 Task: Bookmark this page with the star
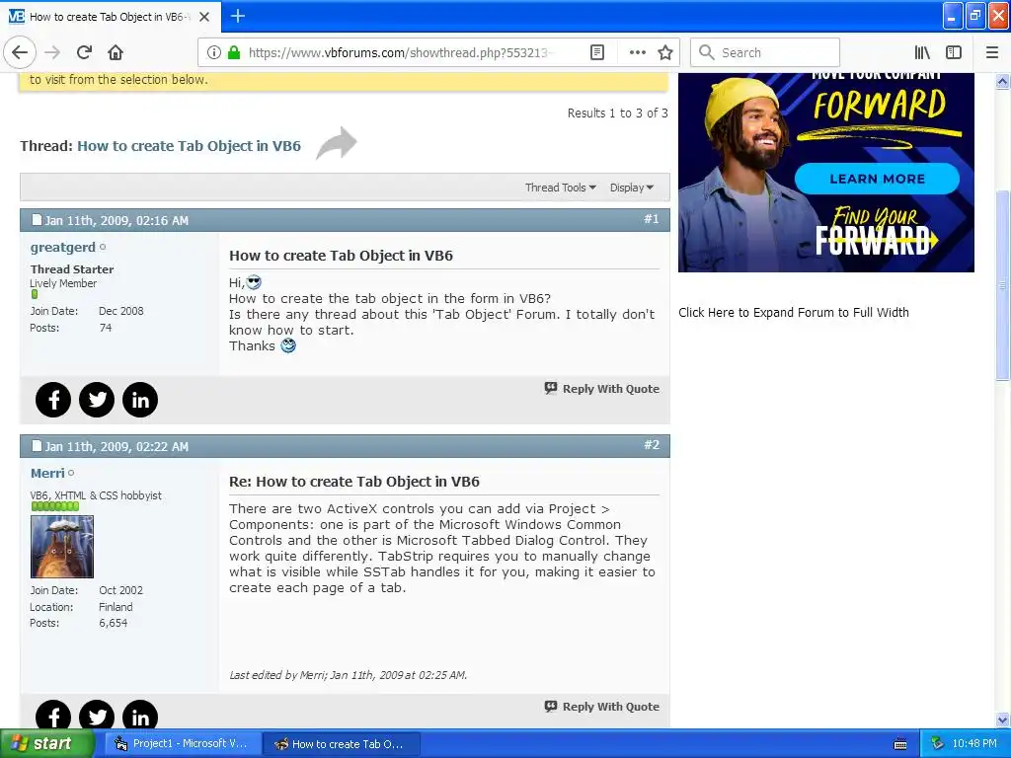tap(665, 52)
